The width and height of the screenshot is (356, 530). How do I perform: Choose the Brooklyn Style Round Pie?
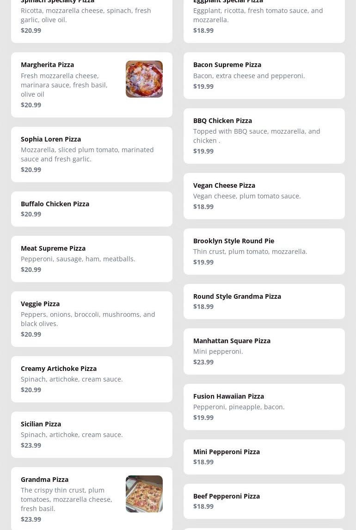[264, 251]
